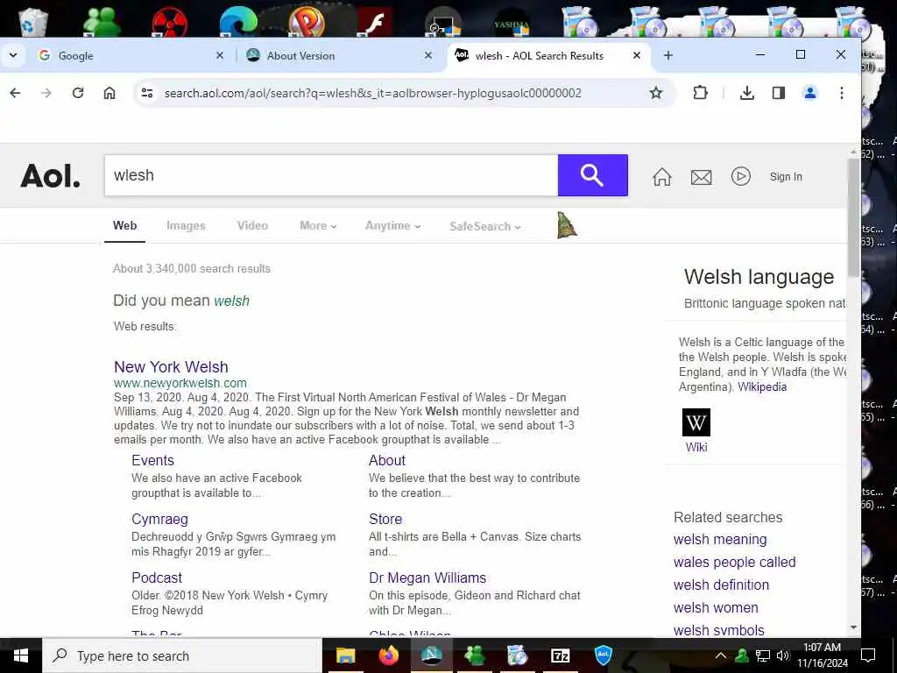Open the Store sitelink
Image resolution: width=897 pixels, height=673 pixels.
(385, 519)
